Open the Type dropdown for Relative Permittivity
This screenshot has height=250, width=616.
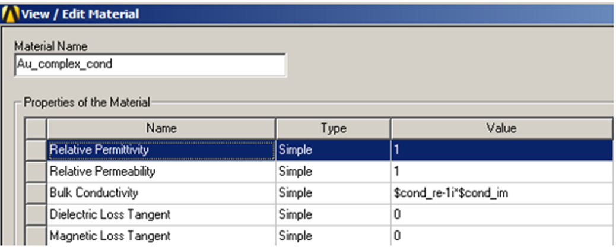coord(332,150)
